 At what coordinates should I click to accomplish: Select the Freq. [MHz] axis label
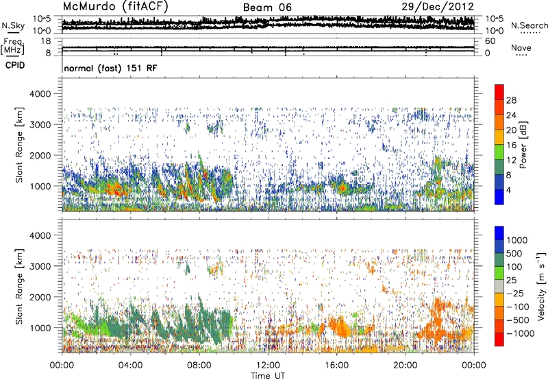(x=12, y=46)
